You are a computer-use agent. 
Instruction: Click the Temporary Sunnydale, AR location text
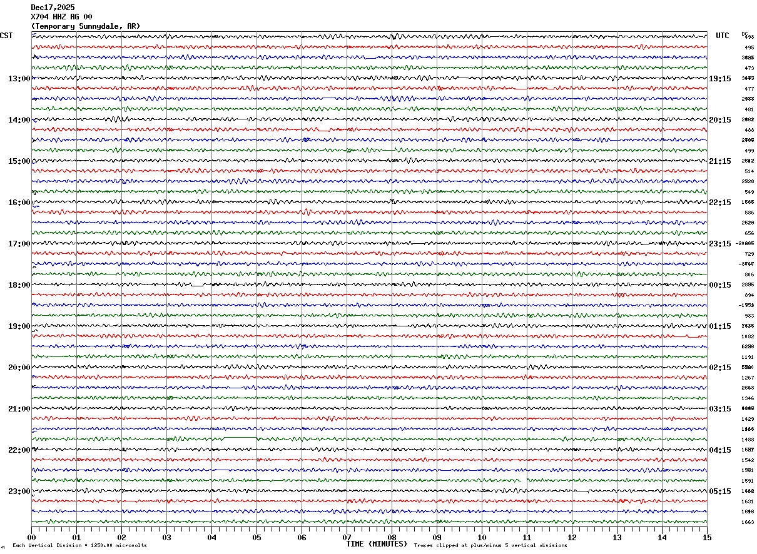(86, 26)
